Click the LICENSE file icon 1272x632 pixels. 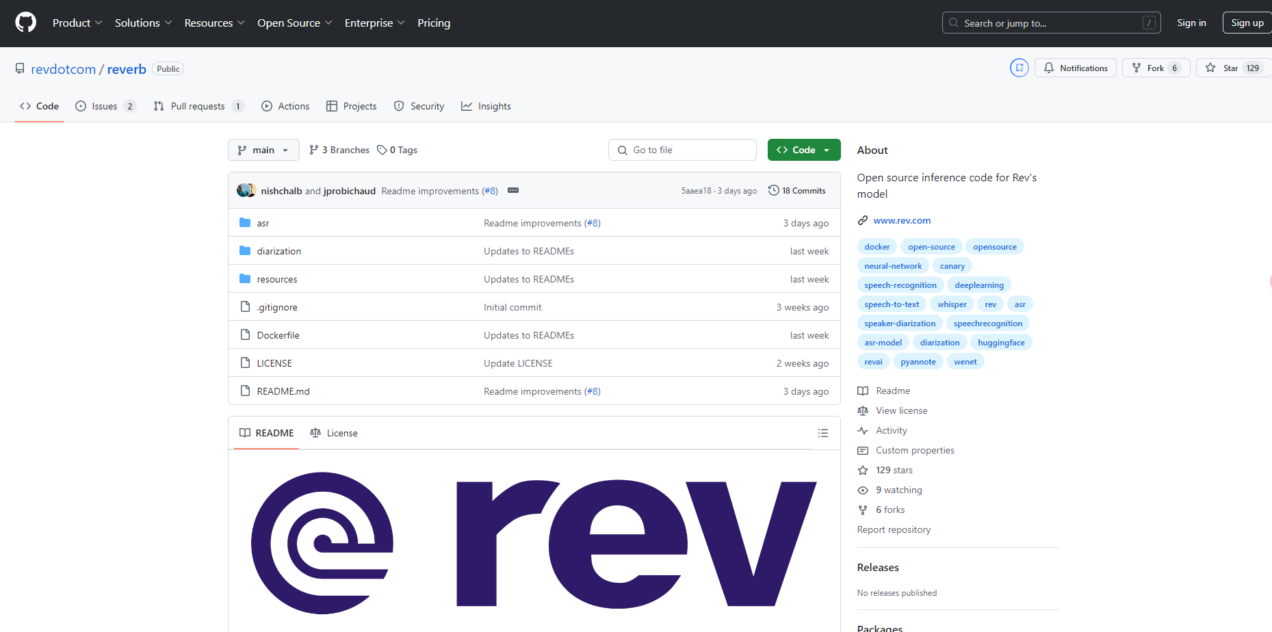point(245,363)
